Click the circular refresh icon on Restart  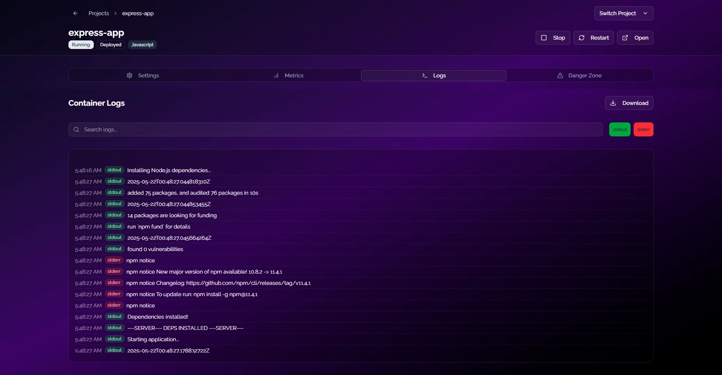click(x=581, y=37)
